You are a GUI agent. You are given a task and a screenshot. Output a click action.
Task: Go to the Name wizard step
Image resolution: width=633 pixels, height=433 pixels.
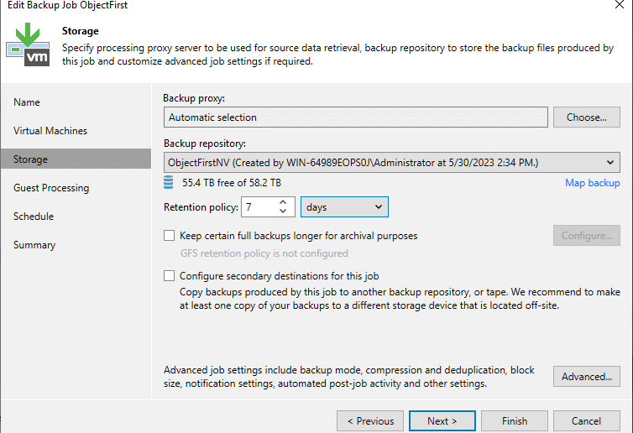(x=27, y=102)
